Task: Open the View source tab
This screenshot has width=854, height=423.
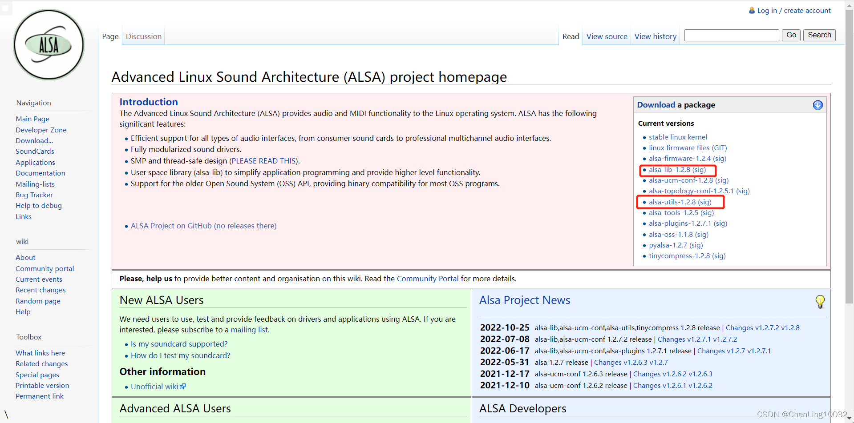Action: (607, 36)
